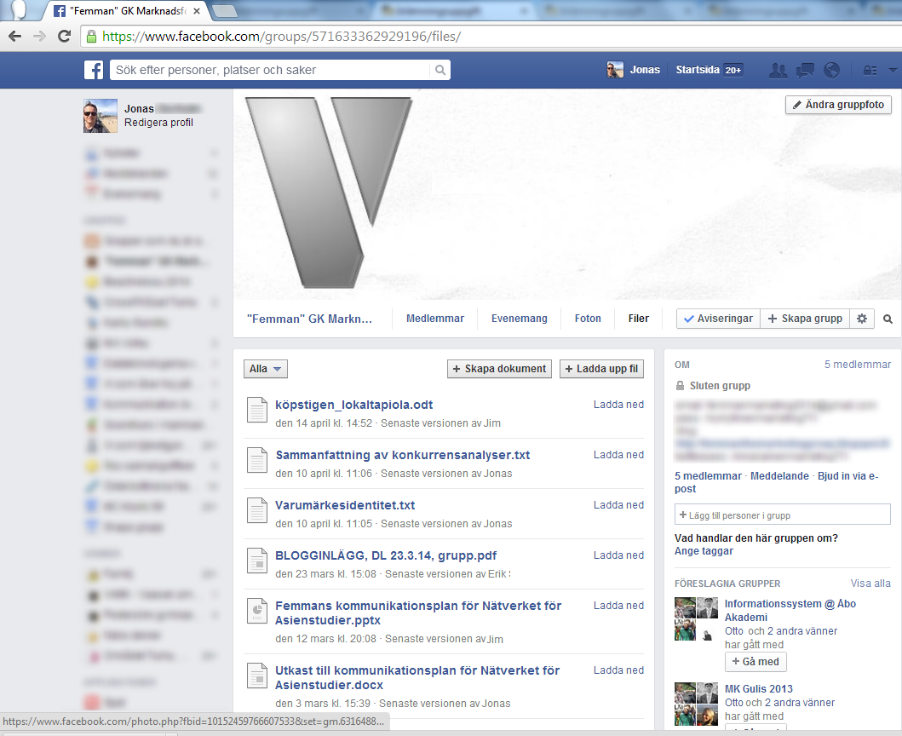Click the Bjud in via e-post link

point(777,482)
